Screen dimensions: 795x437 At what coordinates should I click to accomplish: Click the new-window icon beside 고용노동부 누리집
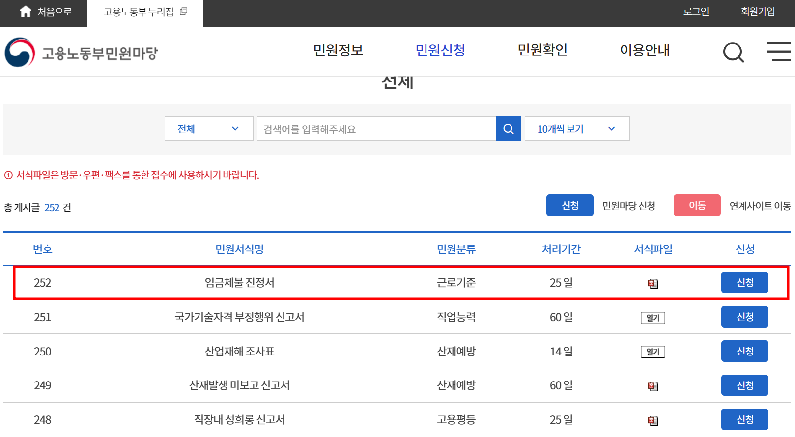pos(184,11)
